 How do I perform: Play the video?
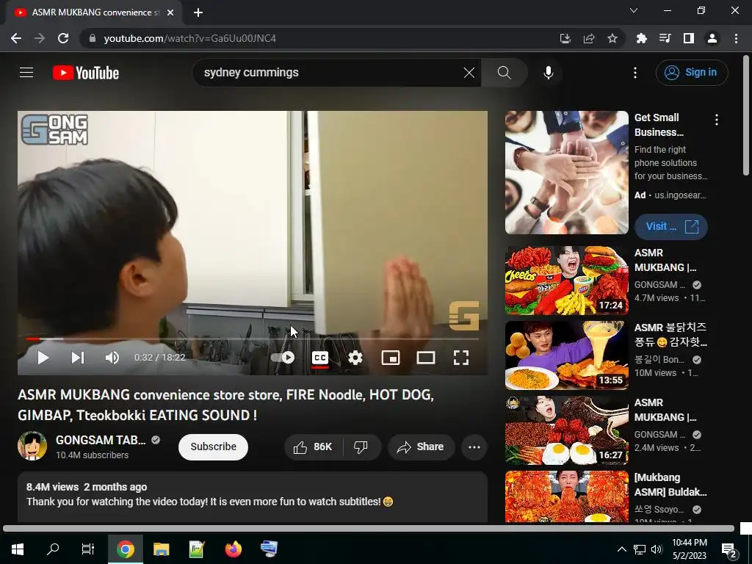coord(43,358)
